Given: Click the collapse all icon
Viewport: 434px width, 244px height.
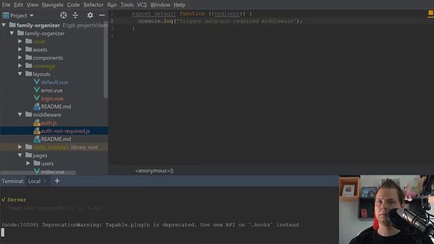Looking at the screenshot, I should [75, 15].
